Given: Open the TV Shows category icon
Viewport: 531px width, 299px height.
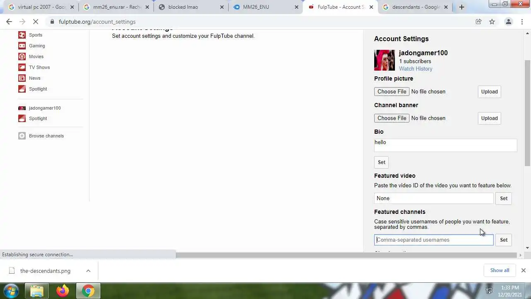Looking at the screenshot, I should (x=22, y=67).
